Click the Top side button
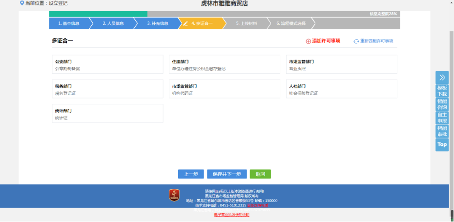454x222 pixels. [442, 145]
